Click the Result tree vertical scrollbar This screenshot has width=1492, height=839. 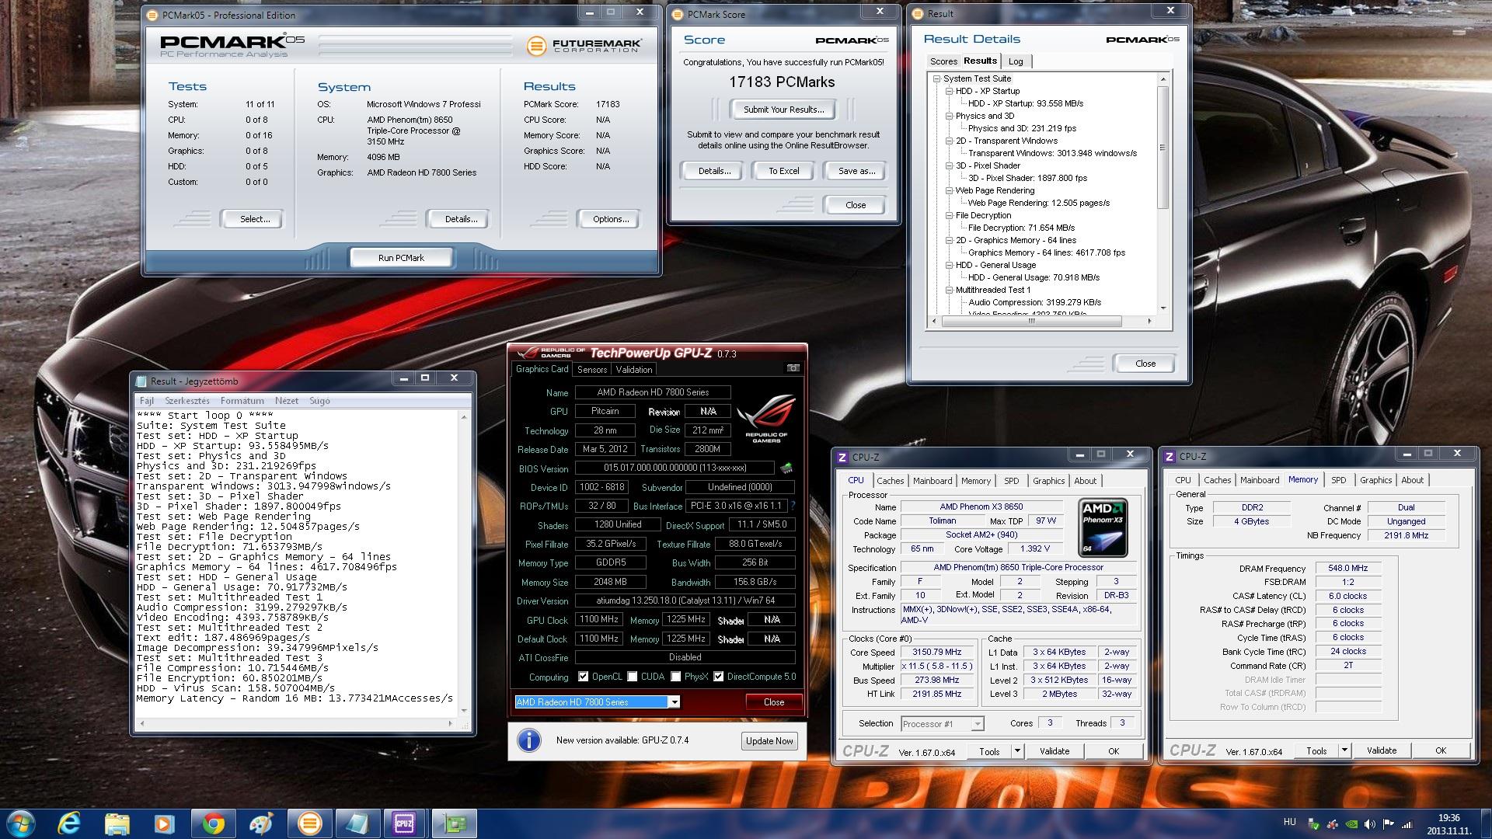(1163, 194)
